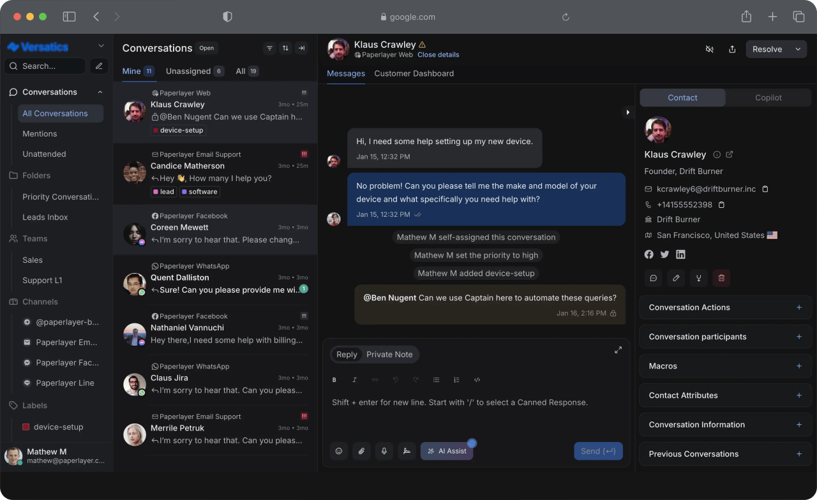Insert a code block in the editor
The height and width of the screenshot is (500, 817).
click(x=477, y=379)
